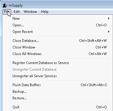Expand the Open Recent submenu arrow

coord(109,32)
